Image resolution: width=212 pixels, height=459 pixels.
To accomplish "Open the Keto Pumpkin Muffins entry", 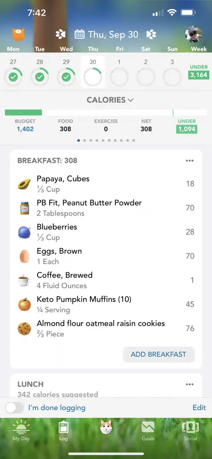I will 106,304.
